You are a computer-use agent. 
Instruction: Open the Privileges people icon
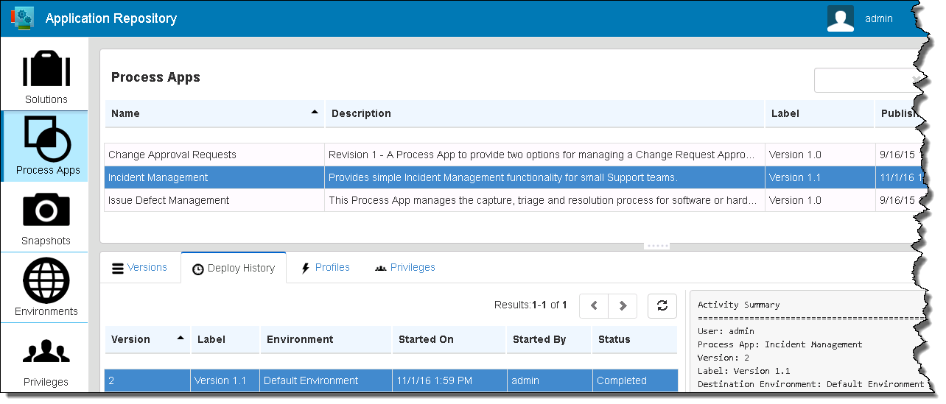(x=46, y=352)
